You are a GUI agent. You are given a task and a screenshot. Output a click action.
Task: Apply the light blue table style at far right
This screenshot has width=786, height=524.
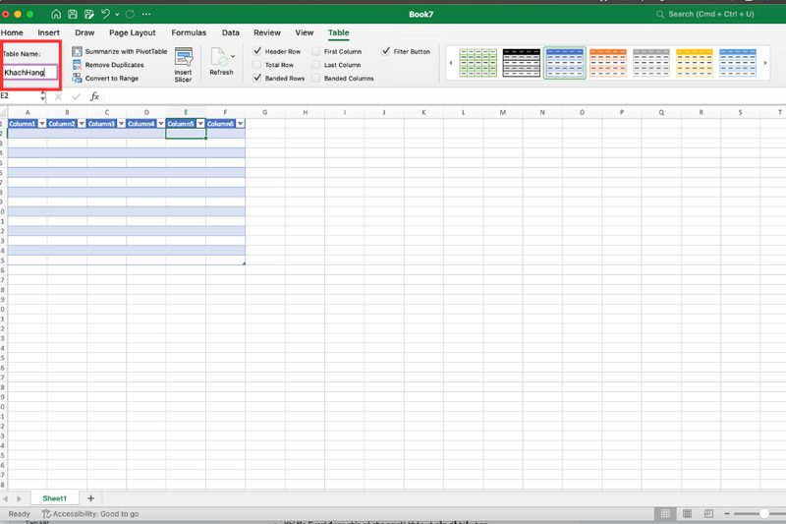[738, 63]
